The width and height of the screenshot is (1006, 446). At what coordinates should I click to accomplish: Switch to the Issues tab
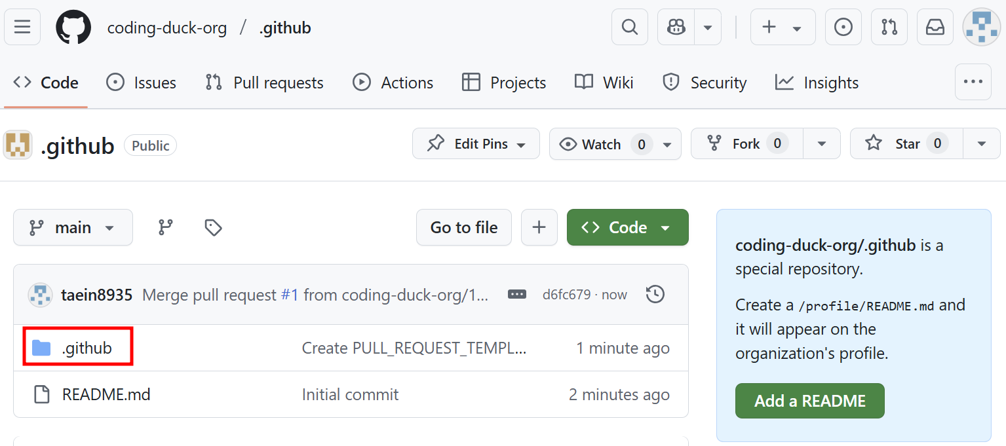(x=141, y=83)
